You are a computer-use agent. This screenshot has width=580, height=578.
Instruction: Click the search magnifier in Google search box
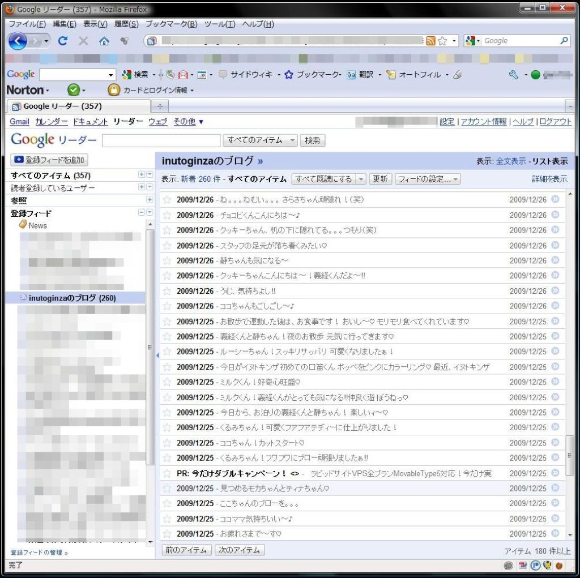pyautogui.click(x=564, y=40)
